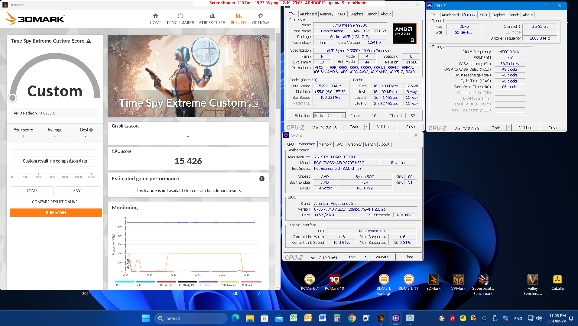Image resolution: width=578 pixels, height=326 pixels.
Task: Open Estimated game performance info icon
Action: [262, 179]
